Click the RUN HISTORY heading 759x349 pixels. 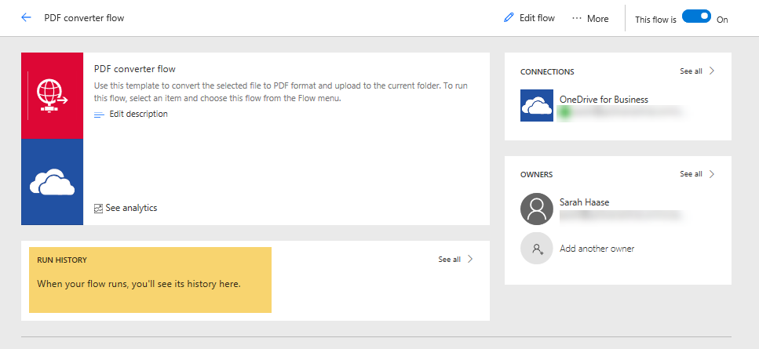(x=62, y=260)
